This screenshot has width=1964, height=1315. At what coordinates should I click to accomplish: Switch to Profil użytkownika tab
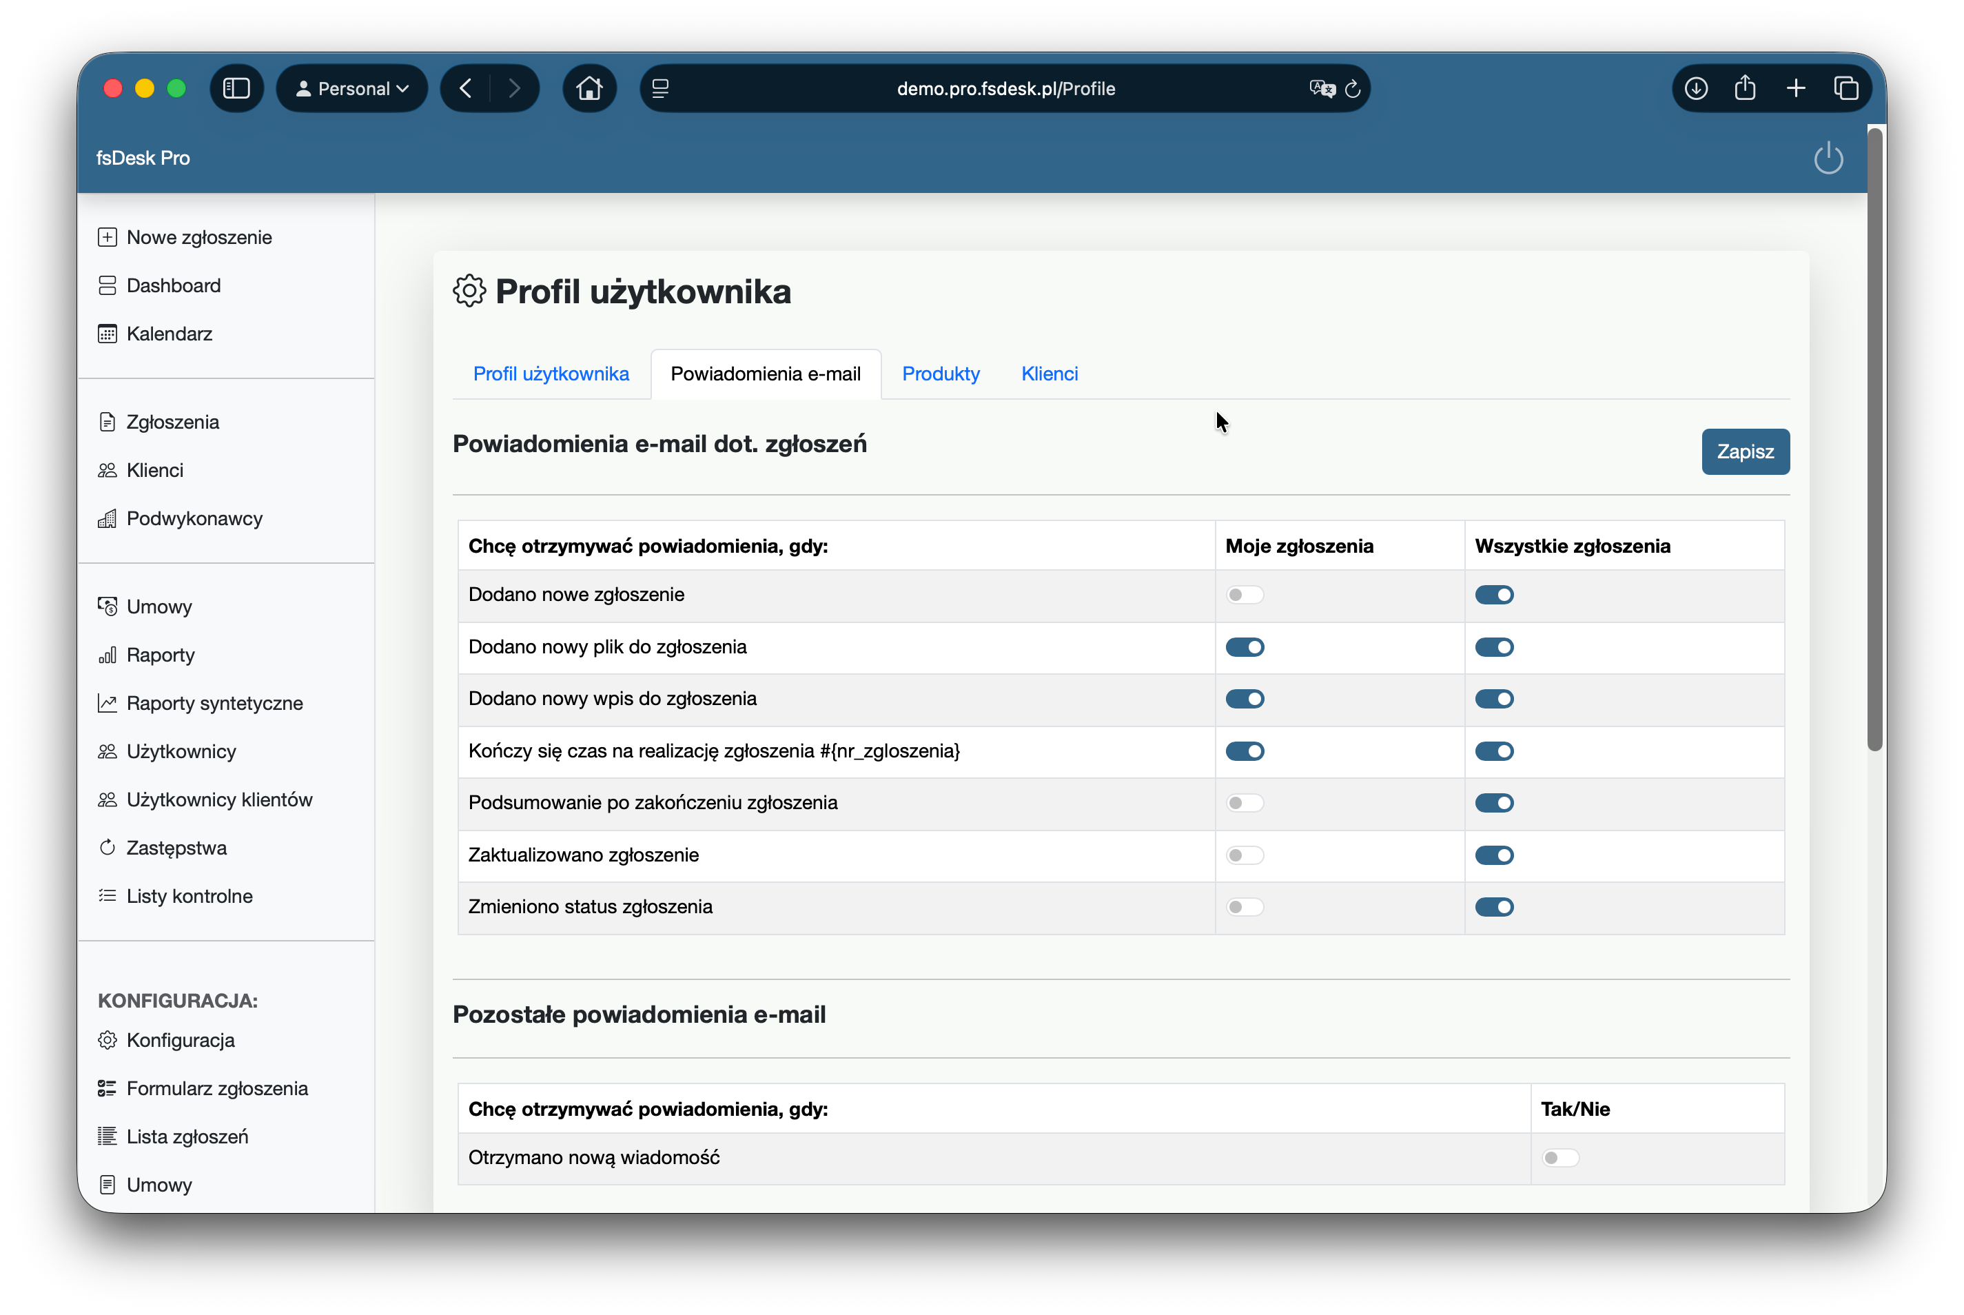pyautogui.click(x=550, y=374)
